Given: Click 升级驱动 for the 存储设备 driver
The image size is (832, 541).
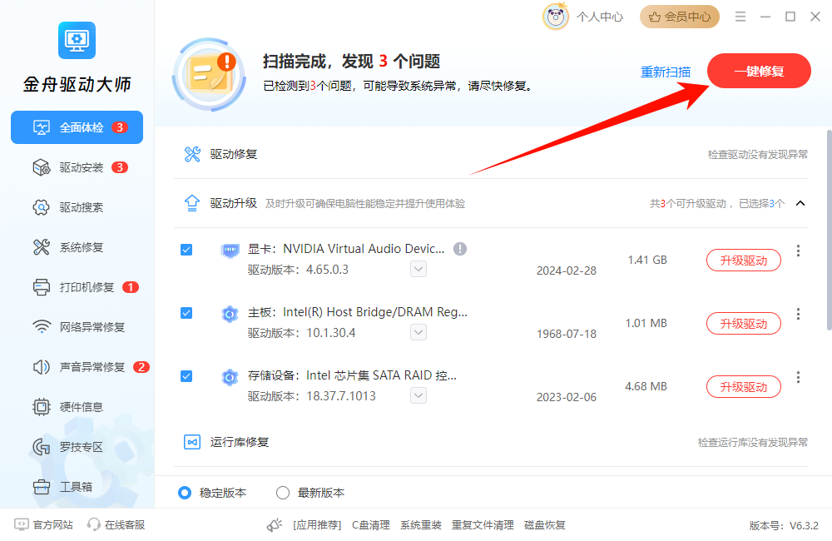Looking at the screenshot, I should click(743, 387).
